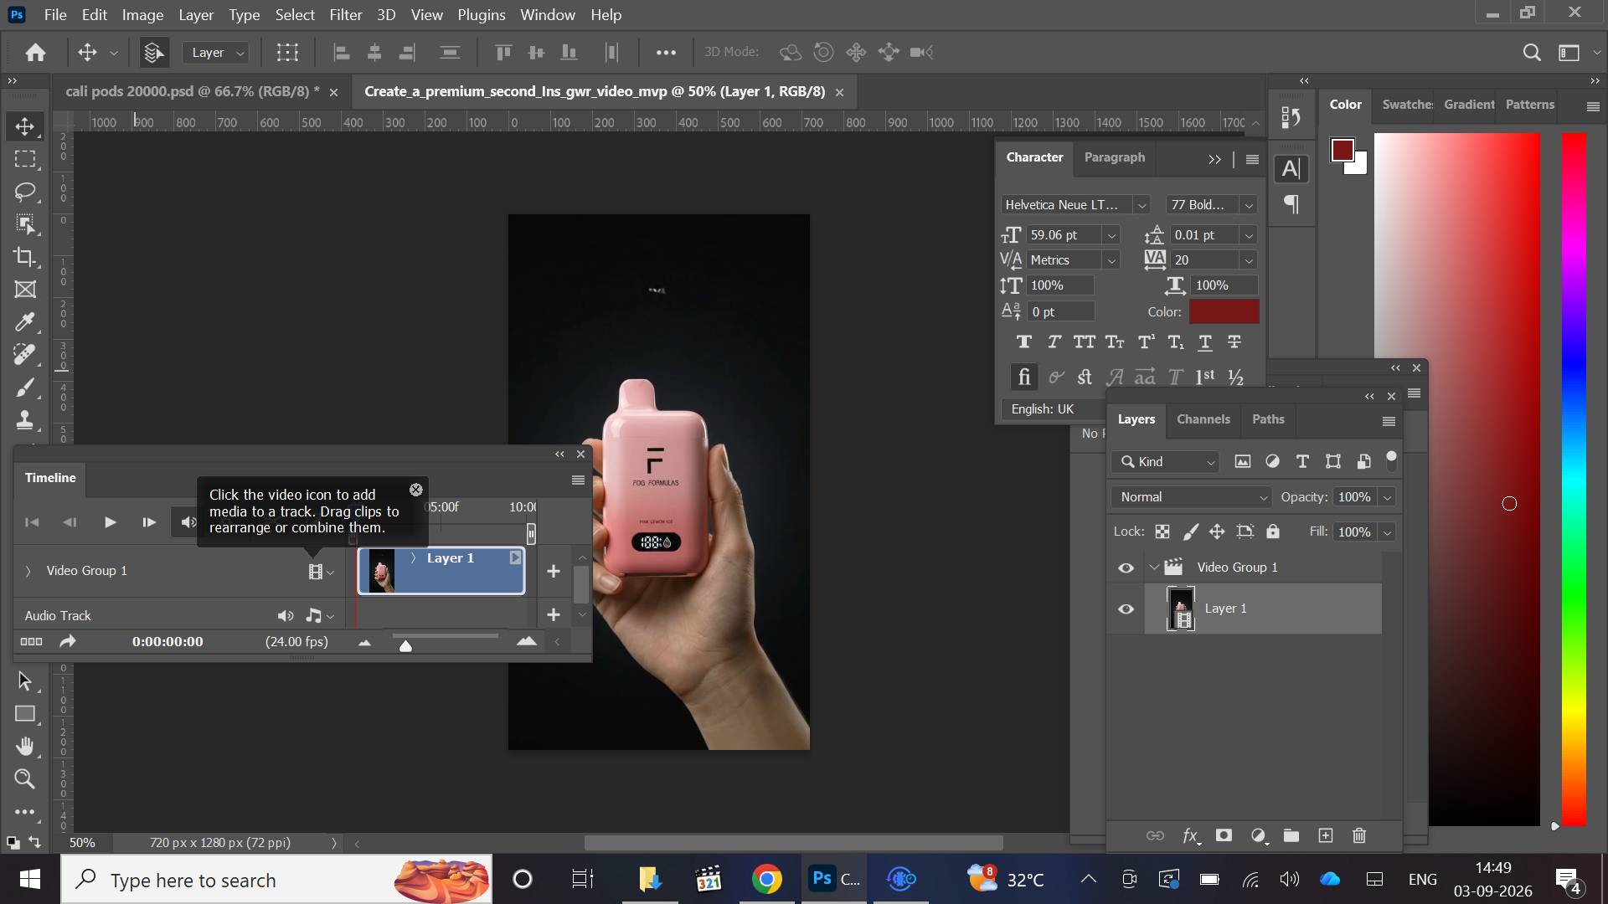The height and width of the screenshot is (904, 1608).
Task: Delete layer using trash icon
Action: [x=1359, y=835]
